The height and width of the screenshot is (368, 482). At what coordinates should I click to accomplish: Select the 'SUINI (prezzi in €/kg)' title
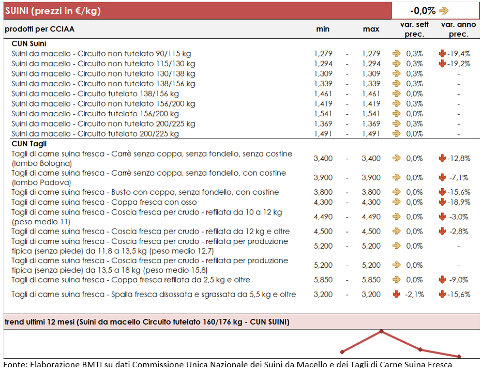pyautogui.click(x=53, y=11)
